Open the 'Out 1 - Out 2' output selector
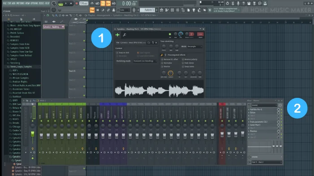This screenshot has height=176, width=314. coord(266,162)
